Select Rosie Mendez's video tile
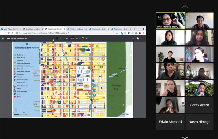 (x=170, y=20)
